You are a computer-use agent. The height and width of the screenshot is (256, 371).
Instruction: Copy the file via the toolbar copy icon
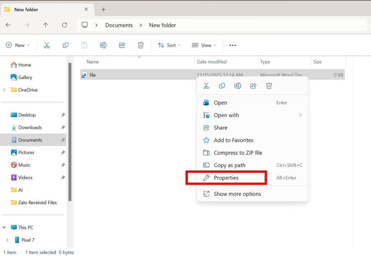[66, 45]
